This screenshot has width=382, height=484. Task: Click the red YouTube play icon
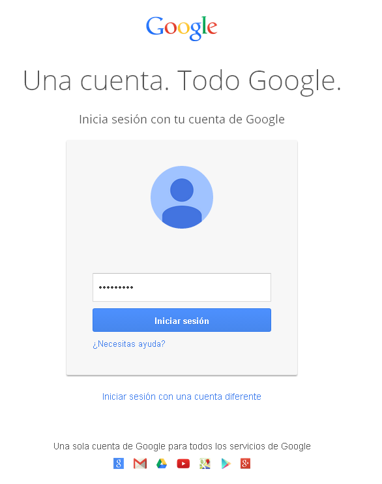click(183, 464)
